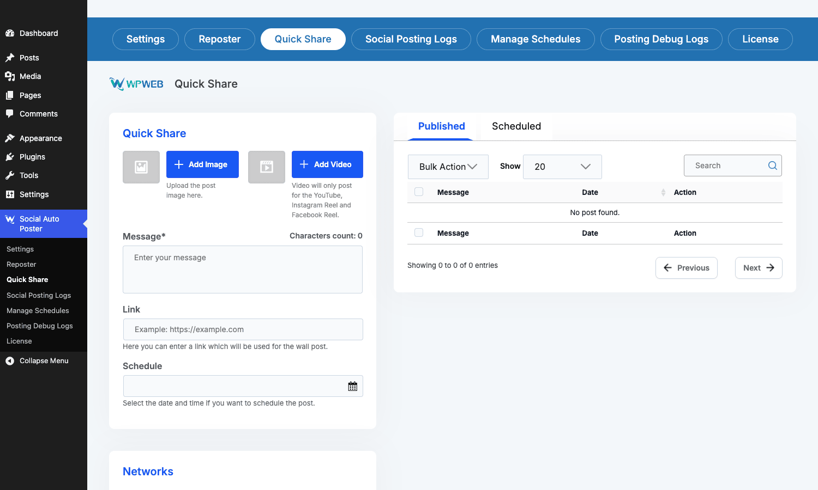Click the Appearance brush icon
Screen dimensions: 818x490
(x=10, y=138)
